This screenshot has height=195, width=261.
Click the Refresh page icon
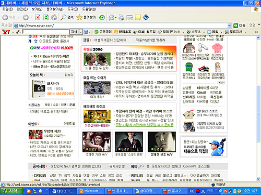tap(46, 17)
